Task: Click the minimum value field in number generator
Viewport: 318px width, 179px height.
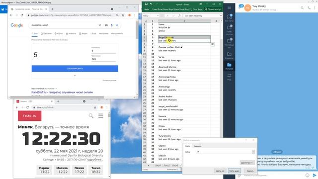Action: (104, 51)
